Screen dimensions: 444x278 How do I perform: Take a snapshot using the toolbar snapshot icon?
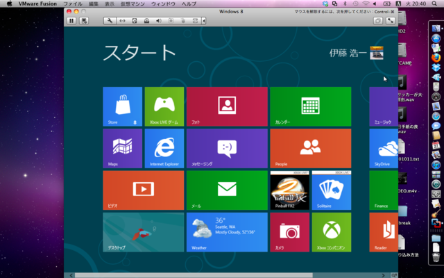click(84, 21)
